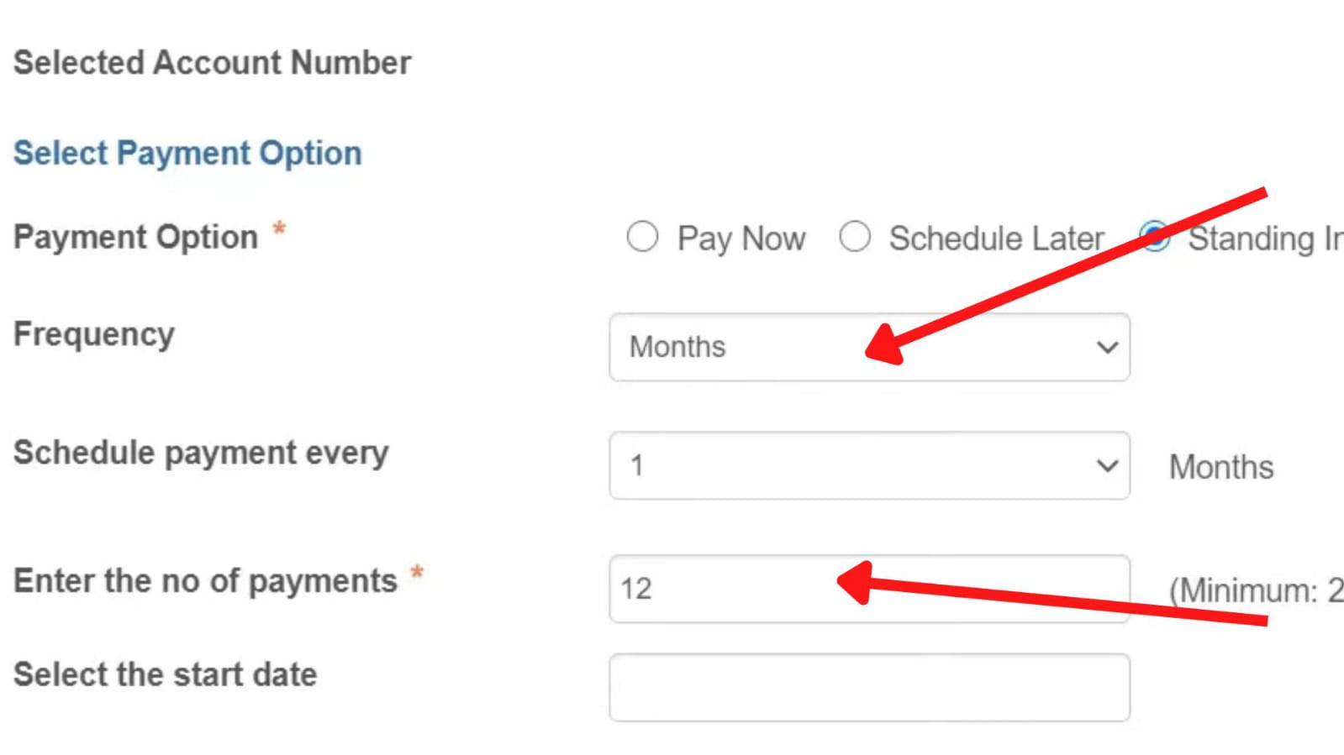The image size is (1344, 755).
Task: Click the Selected Account Number heading
Action: (213, 62)
